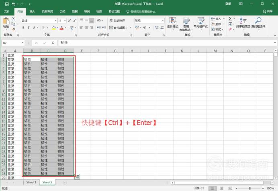This screenshot has height=191, width=278.
Task: Select the Sheet1 tab
Action: 31,182
